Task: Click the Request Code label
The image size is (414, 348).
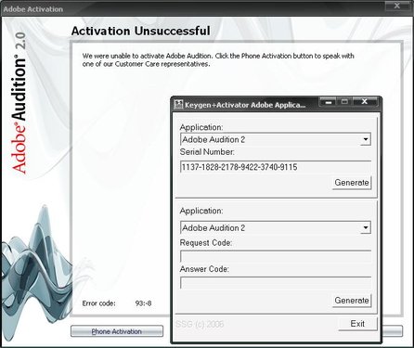Action: coord(206,243)
